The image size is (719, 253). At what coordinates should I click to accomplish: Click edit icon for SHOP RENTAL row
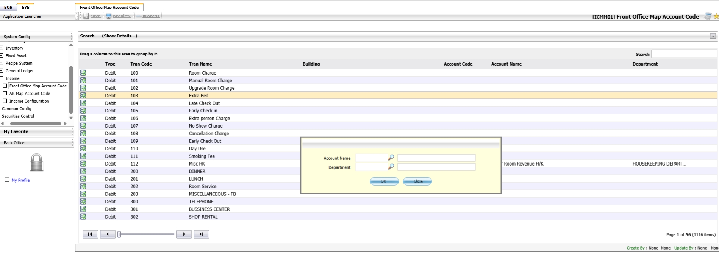pos(83,217)
